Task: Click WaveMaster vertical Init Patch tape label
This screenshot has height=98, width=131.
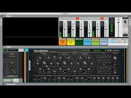Action: click(x=30, y=65)
